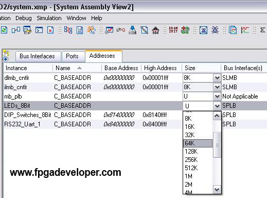Launch the SDK icon

tap(155, 30)
